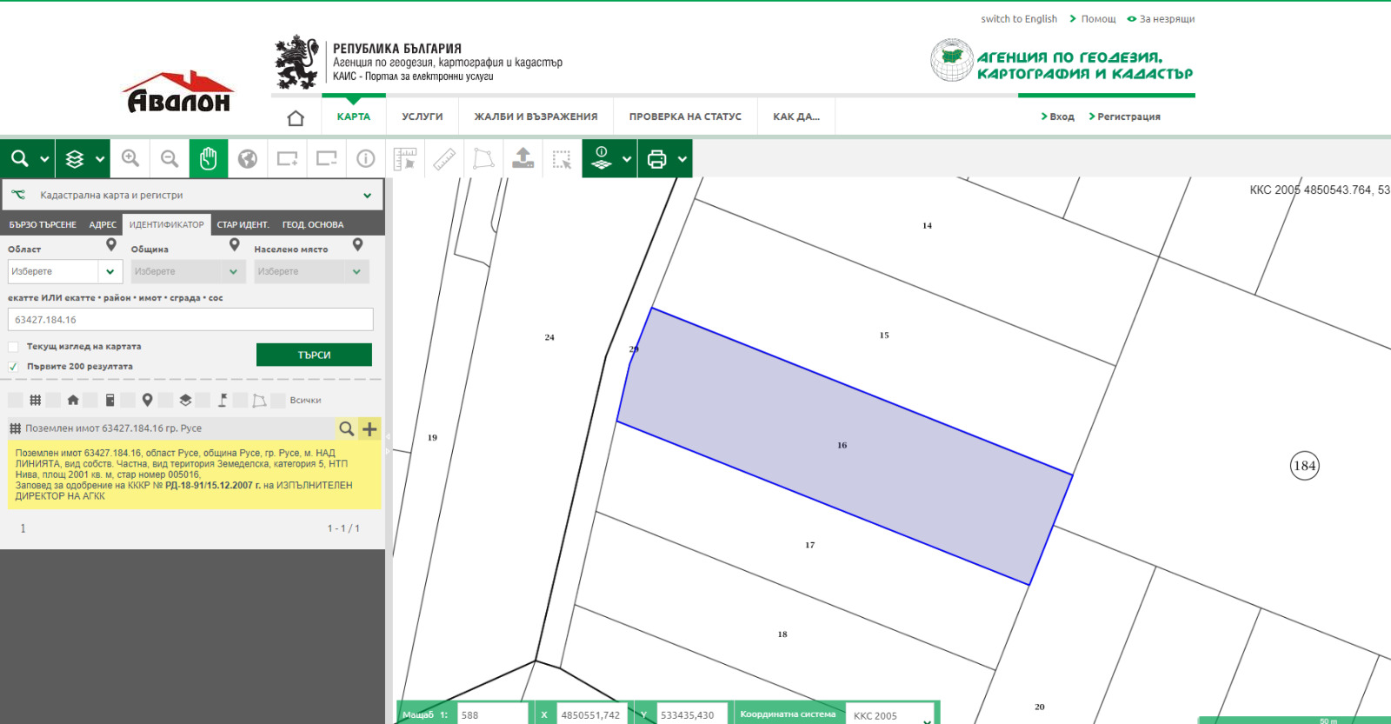The width and height of the screenshot is (1391, 724).
Task: Click the zoom out magnifier tool
Action: pos(170,158)
